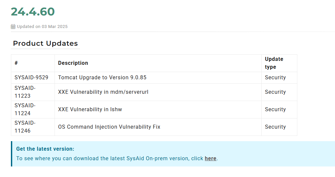This screenshot has width=335, height=177.
Task: Click the XXE Vulnerability in mdm/serverurl text
Action: pos(103,92)
